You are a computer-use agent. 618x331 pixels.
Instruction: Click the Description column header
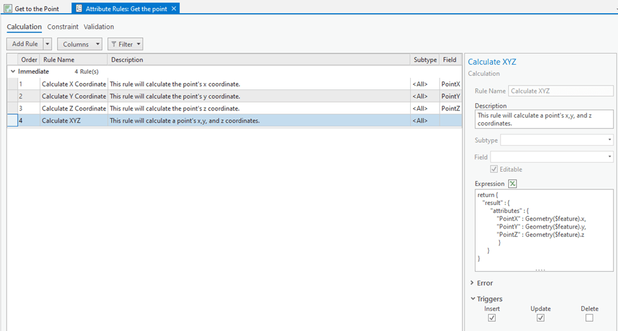(259, 59)
